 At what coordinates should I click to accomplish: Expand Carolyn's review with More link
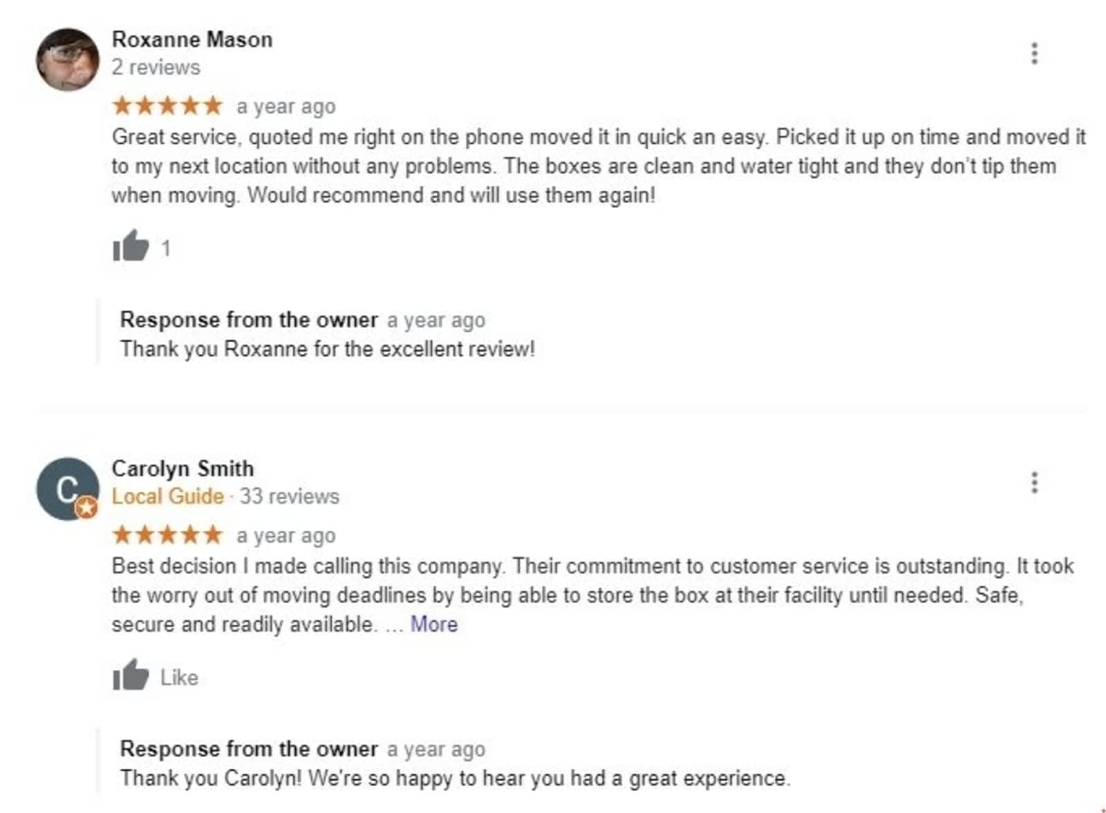pos(433,624)
